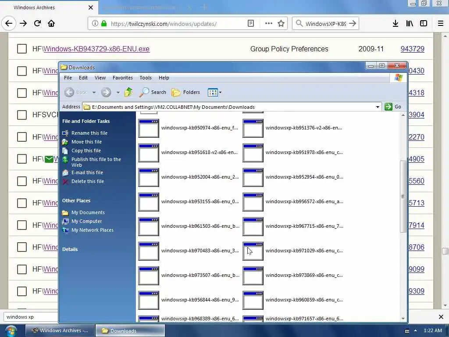The image size is (449, 337).
Task: Tick checkbox in row ending 7914
Action: [22, 225]
